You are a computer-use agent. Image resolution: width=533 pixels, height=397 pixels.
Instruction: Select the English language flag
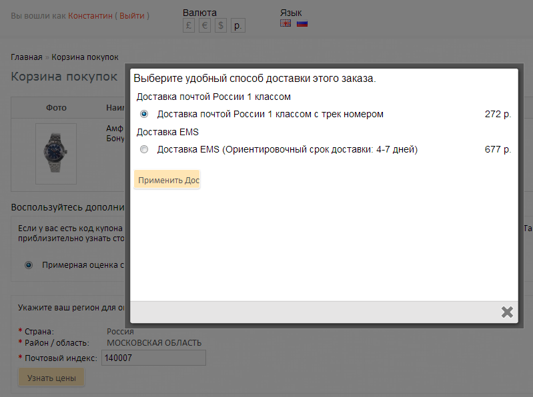click(x=286, y=23)
